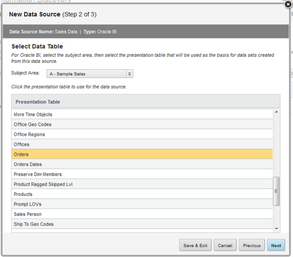Select the Products table
The image size is (293, 257).
[142, 194]
